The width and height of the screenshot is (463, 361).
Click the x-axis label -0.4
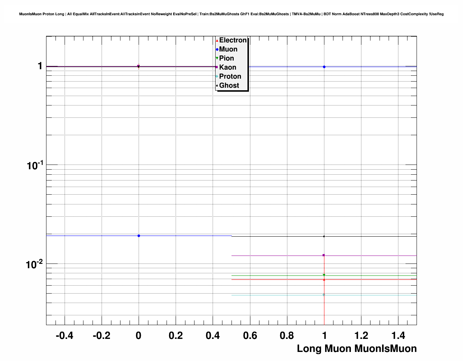[64, 336]
